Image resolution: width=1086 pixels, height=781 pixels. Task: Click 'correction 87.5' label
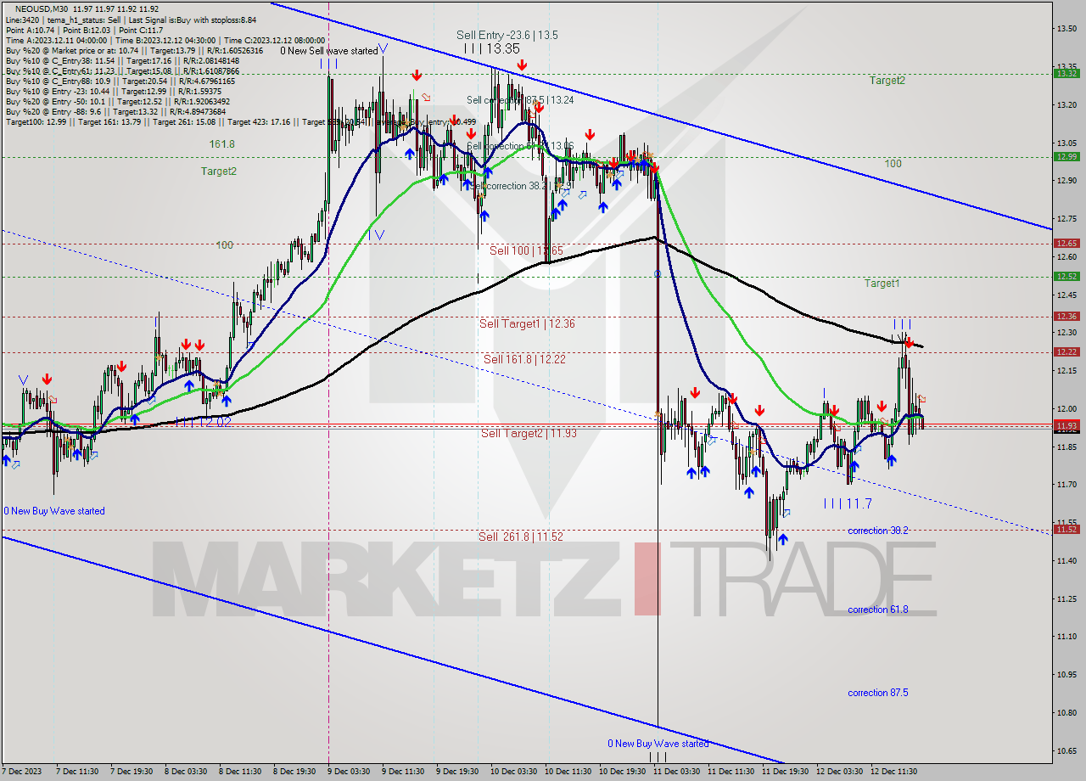coord(878,693)
